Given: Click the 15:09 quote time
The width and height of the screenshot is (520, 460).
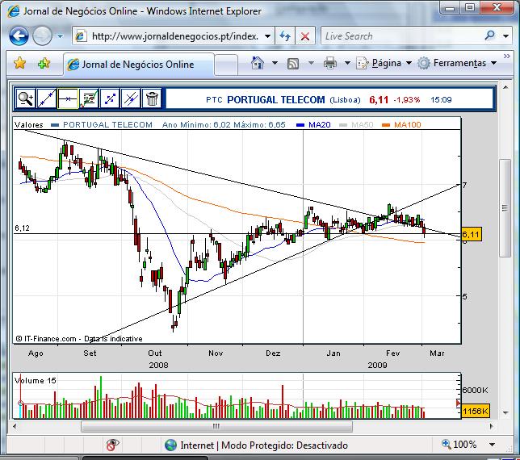Looking at the screenshot, I should pyautogui.click(x=441, y=100).
